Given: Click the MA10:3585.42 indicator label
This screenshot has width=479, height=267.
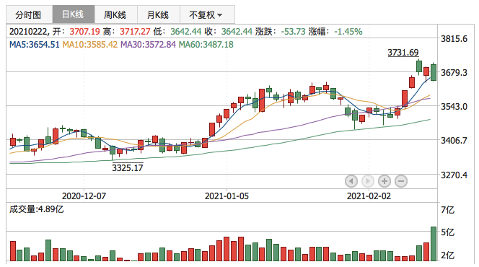Looking at the screenshot, I should click(x=89, y=45).
